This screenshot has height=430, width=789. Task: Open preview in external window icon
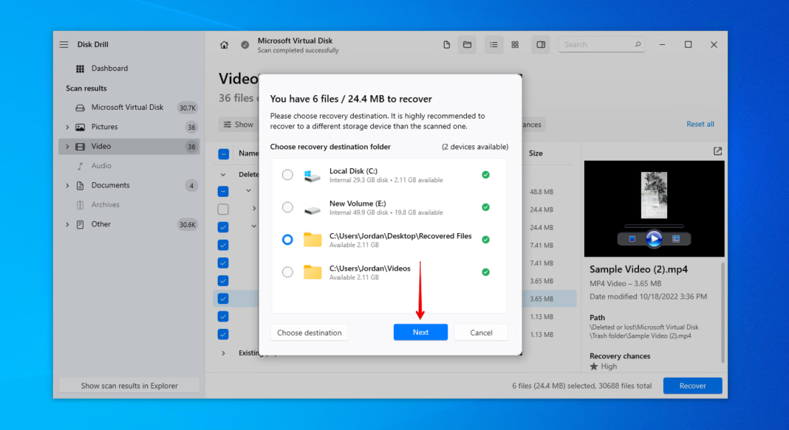[x=717, y=151]
